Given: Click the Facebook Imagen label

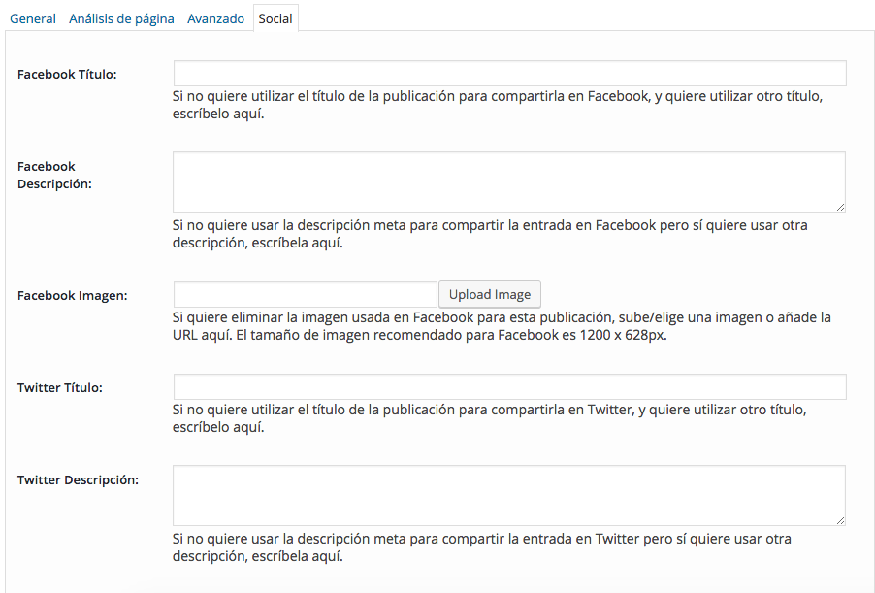Looking at the screenshot, I should (x=73, y=296).
